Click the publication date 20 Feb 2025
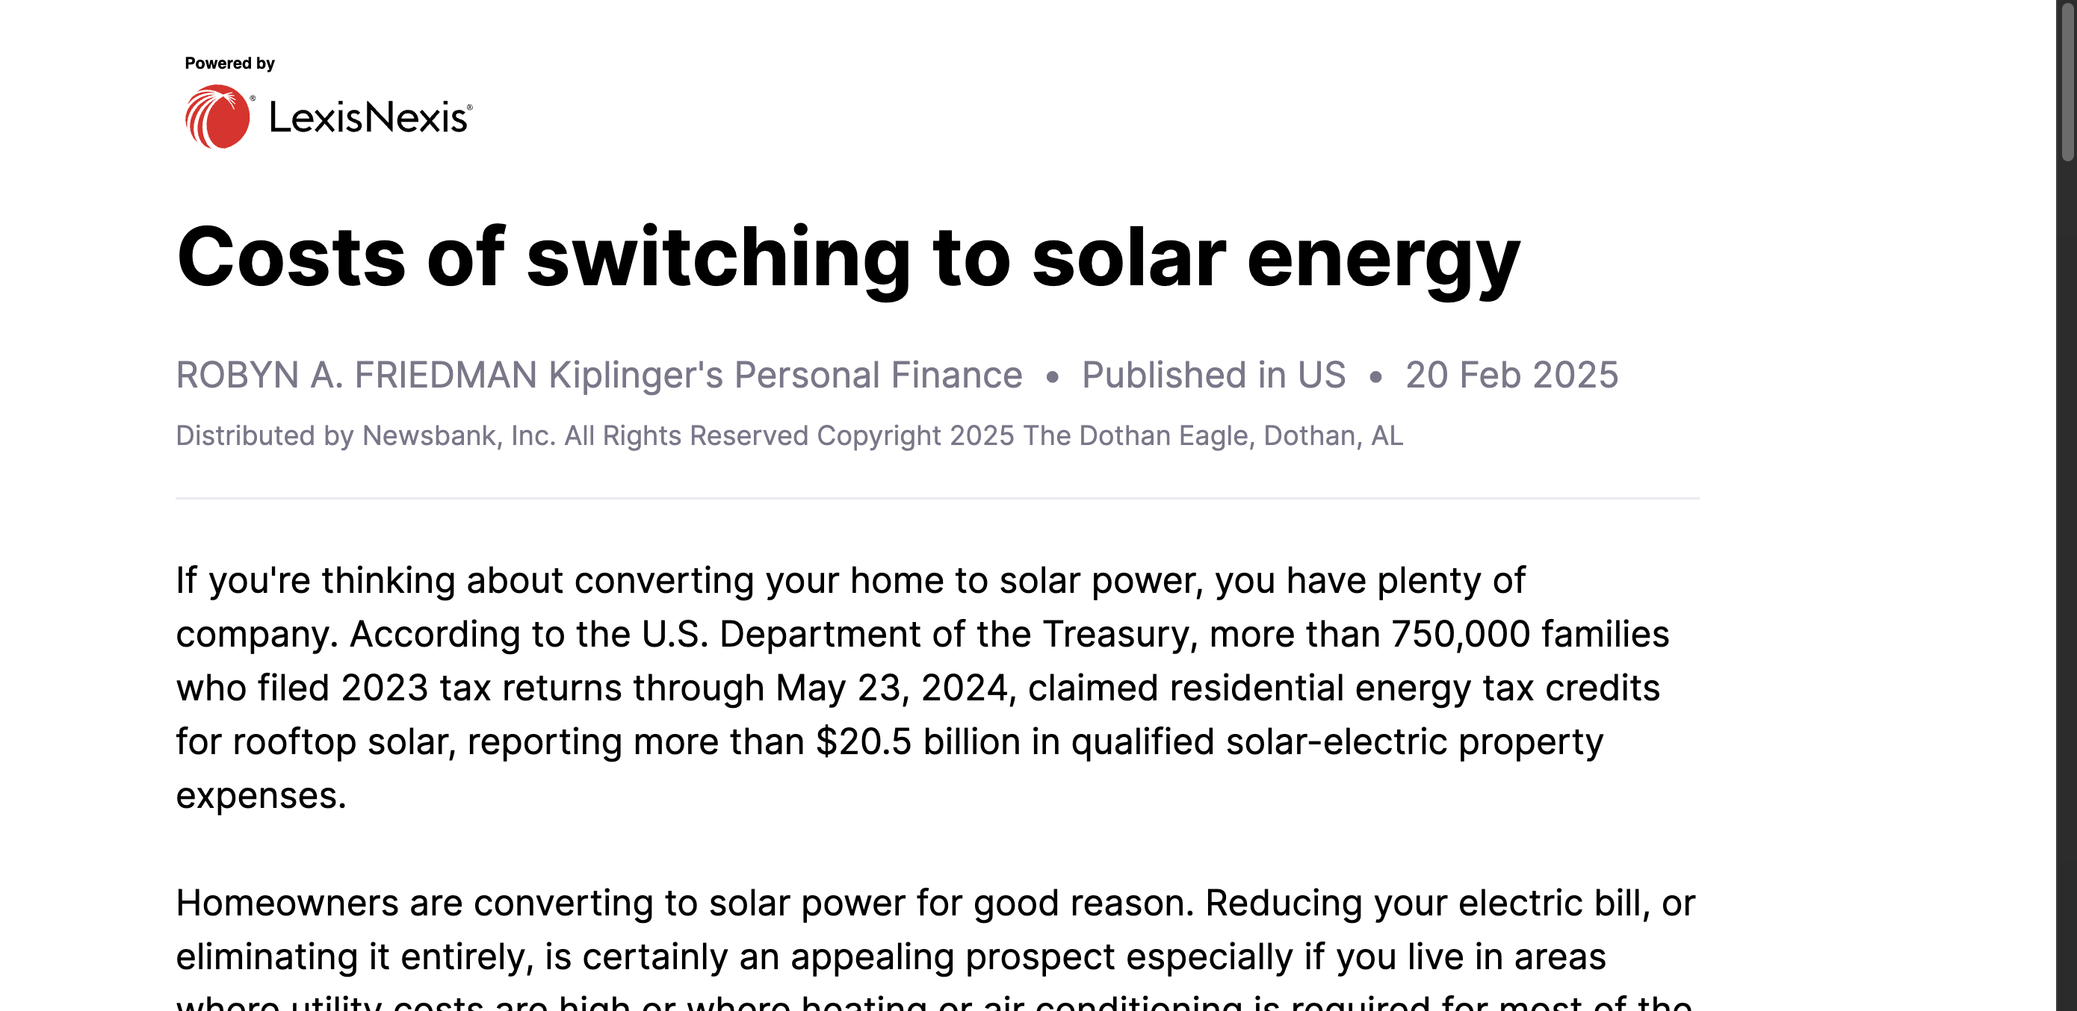Screen dimensions: 2077x1011 [1511, 376]
